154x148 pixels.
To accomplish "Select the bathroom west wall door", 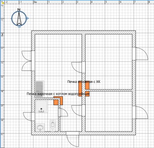I will click(29, 116).
